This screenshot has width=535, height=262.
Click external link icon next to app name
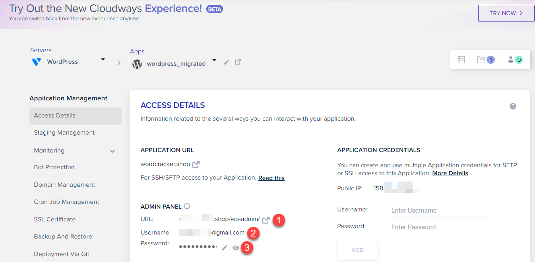[238, 62]
